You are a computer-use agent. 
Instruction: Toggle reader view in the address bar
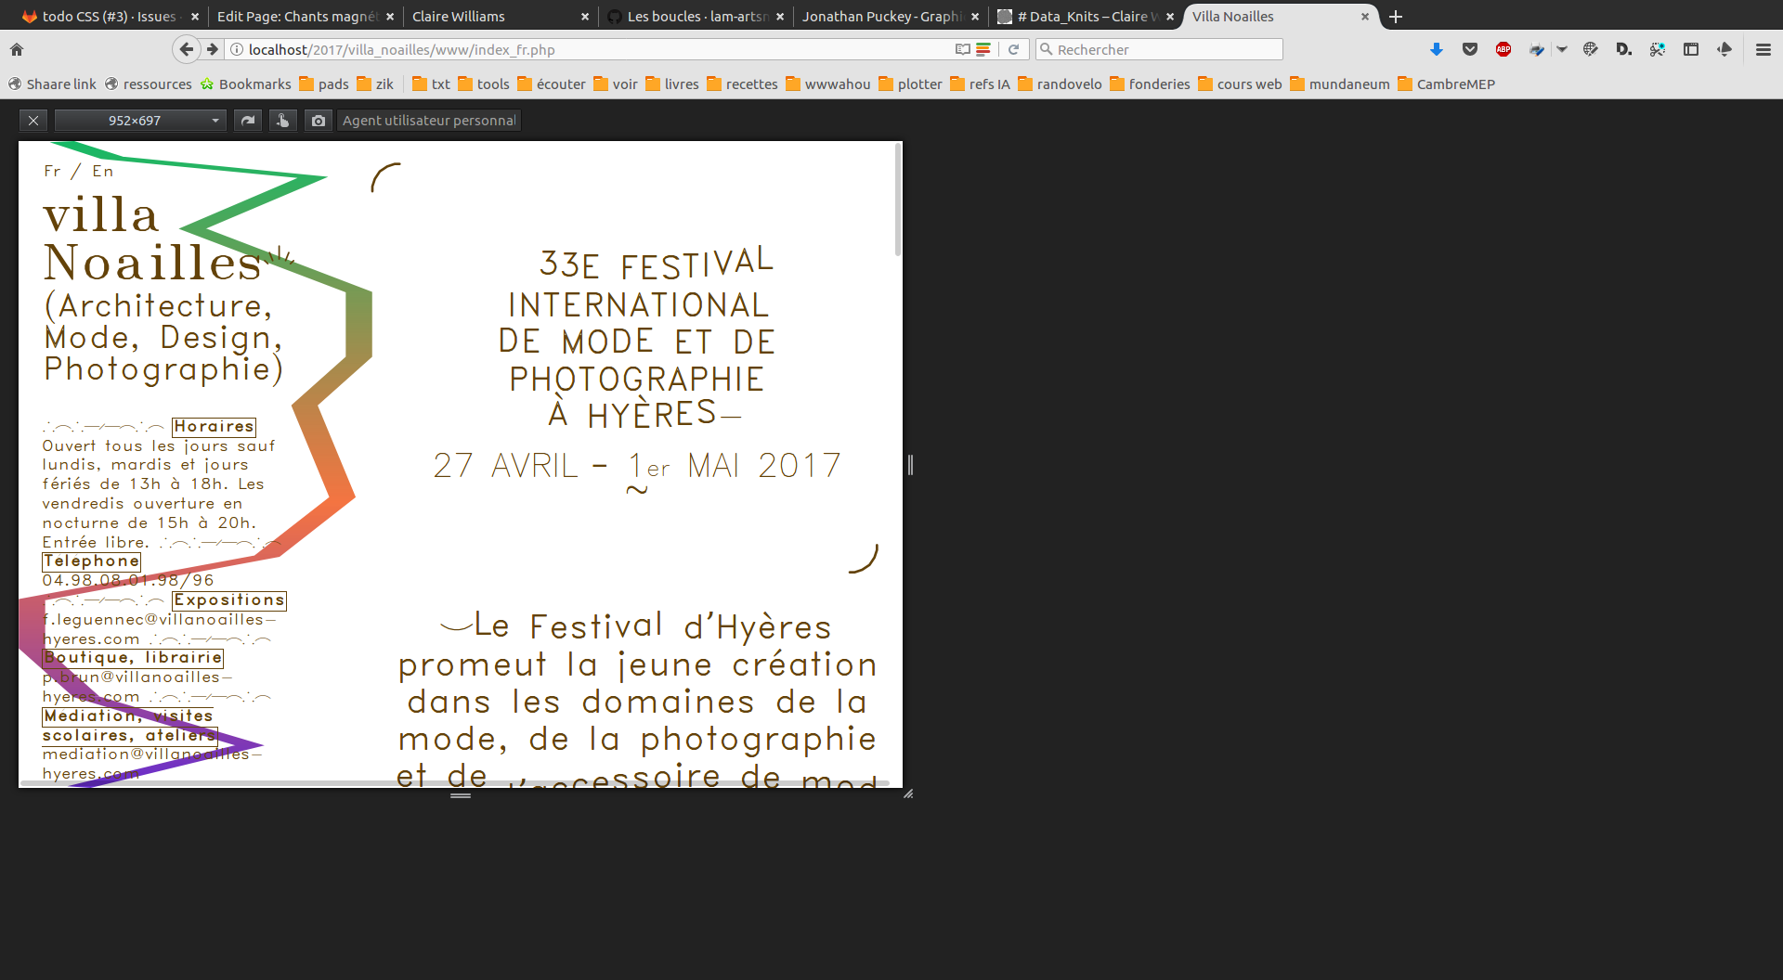962,49
